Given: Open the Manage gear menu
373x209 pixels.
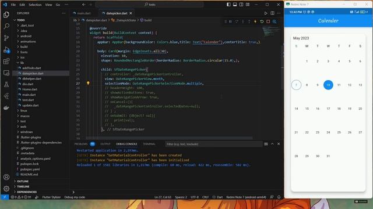Looking at the screenshot, I should [x=6, y=189].
